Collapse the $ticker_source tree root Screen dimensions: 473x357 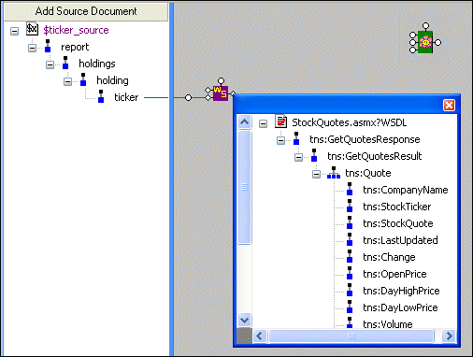point(14,31)
